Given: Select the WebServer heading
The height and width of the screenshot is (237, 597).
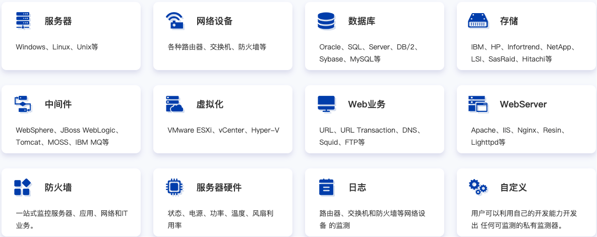Looking at the screenshot, I should (523, 104).
